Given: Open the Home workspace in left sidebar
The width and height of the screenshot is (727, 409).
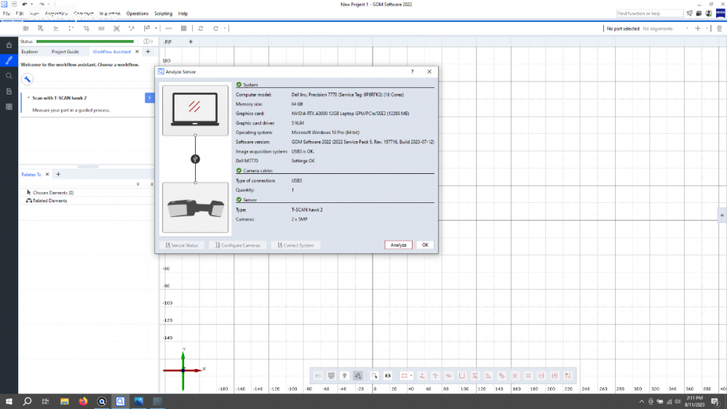Looking at the screenshot, I should pos(9,45).
